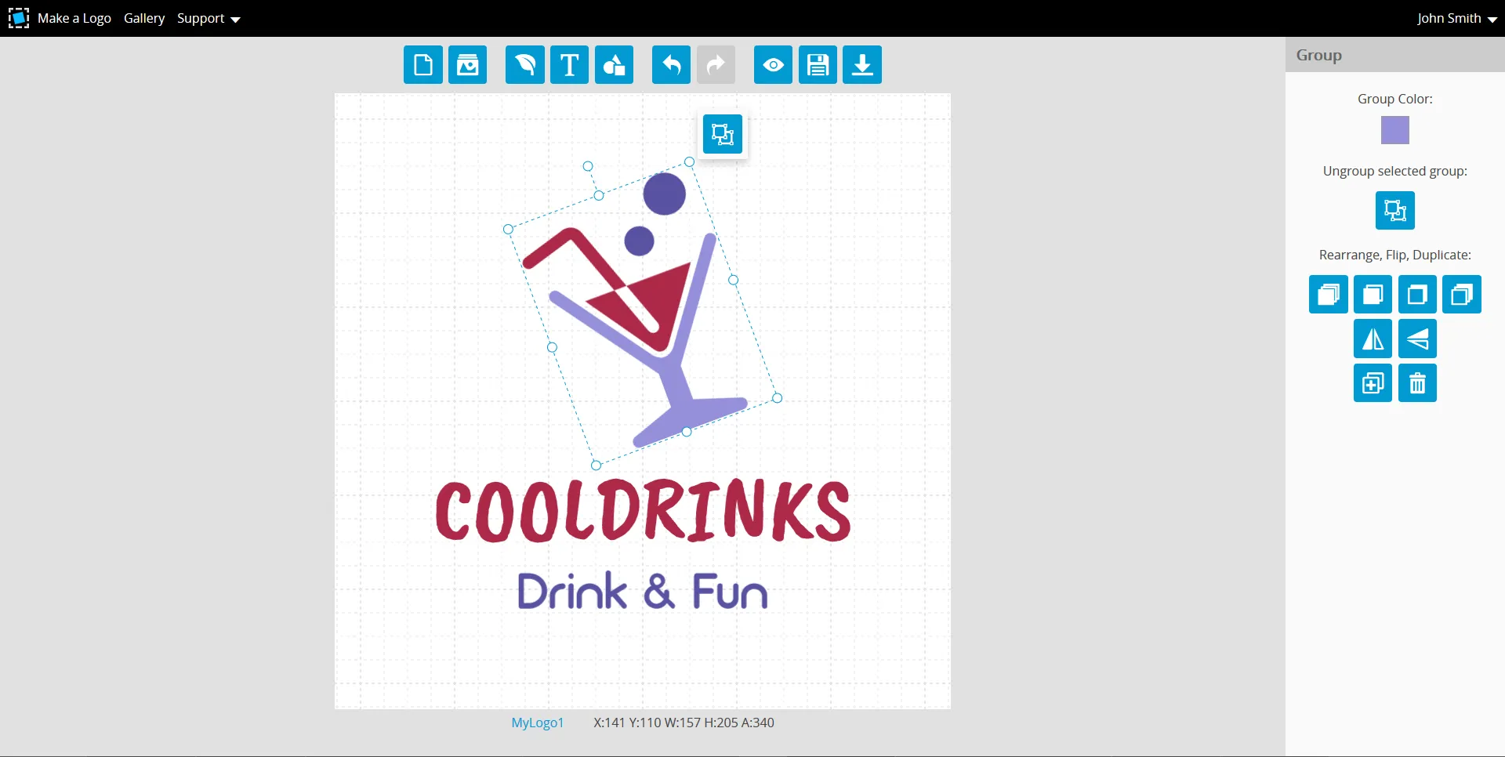Open the Gallery menu item
Screen dimensions: 1505x757
pos(143,18)
